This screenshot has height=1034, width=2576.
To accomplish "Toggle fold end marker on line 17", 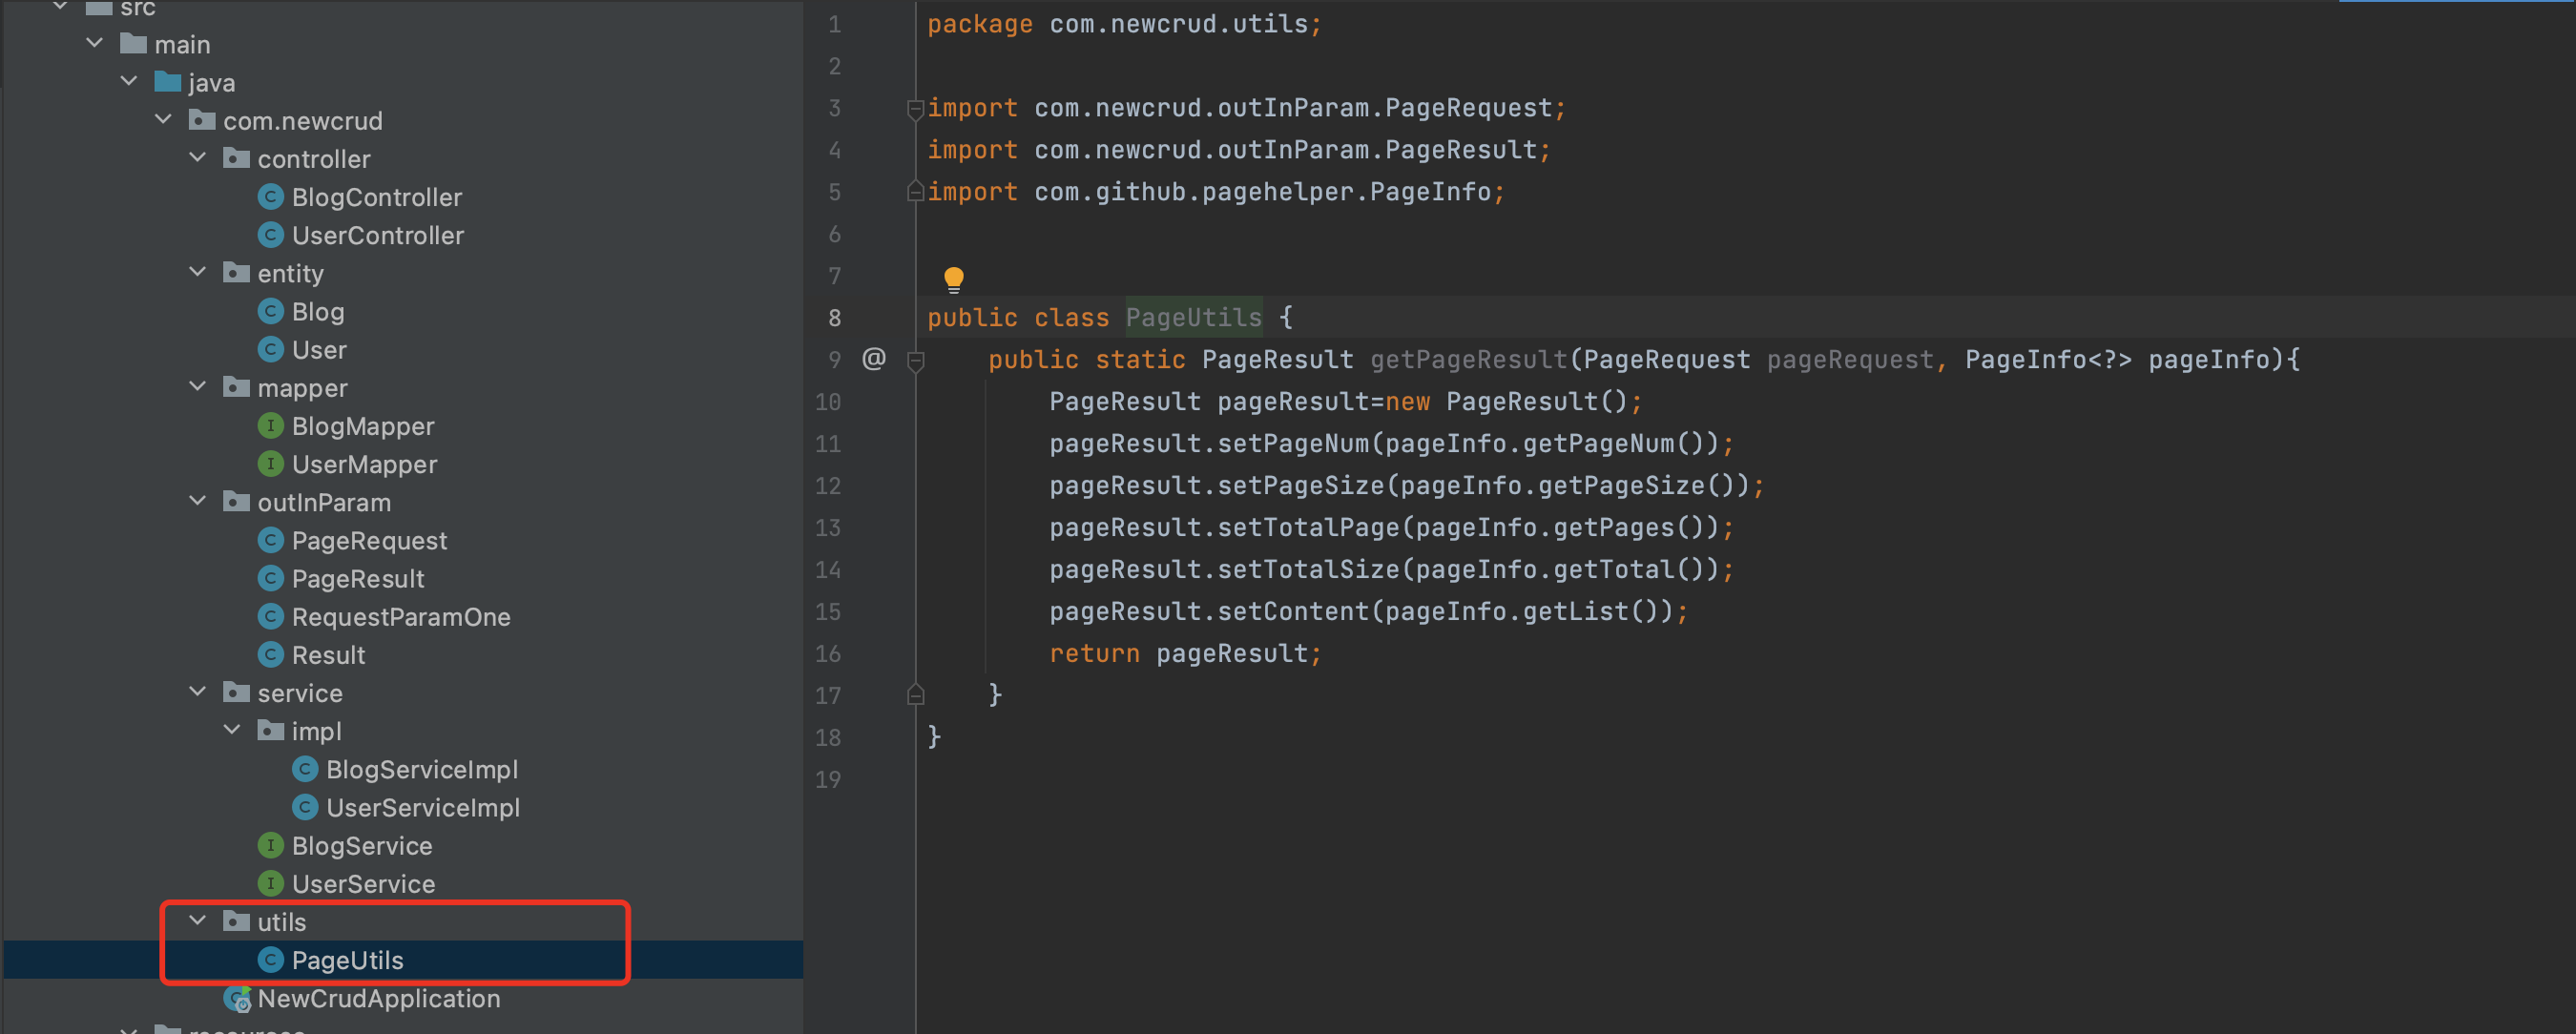I will tap(915, 695).
